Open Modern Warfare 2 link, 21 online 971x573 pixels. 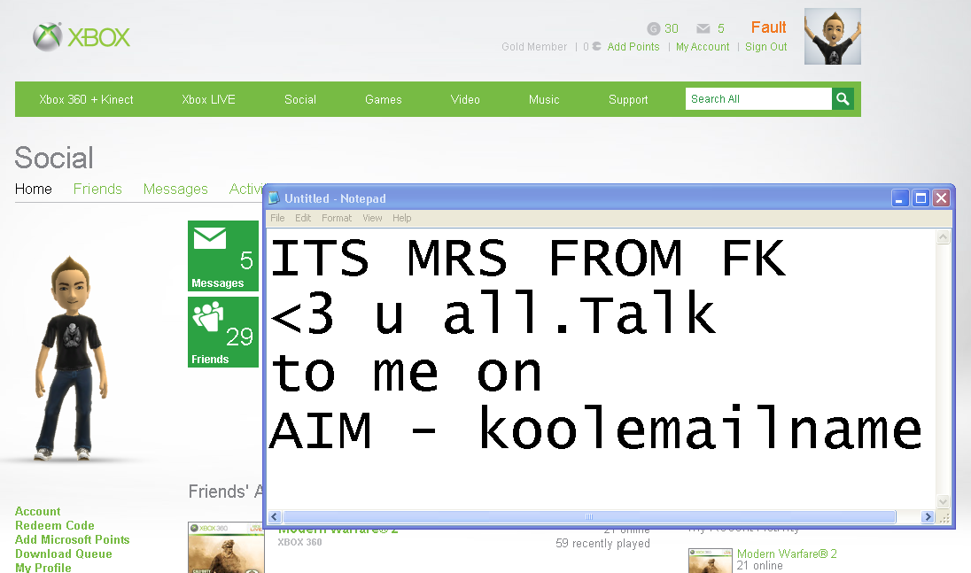[787, 554]
